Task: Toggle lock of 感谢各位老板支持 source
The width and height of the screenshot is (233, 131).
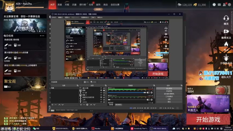Action: (104, 97)
